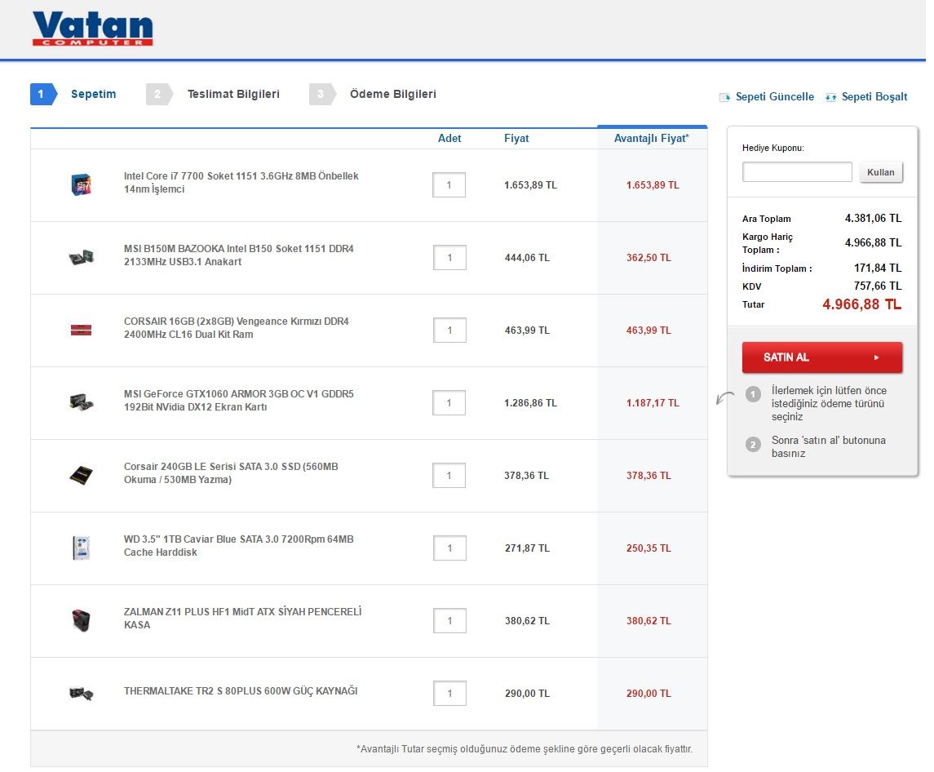
Task: Click the 444,06 TL motherboard list price
Action: pyautogui.click(x=527, y=258)
